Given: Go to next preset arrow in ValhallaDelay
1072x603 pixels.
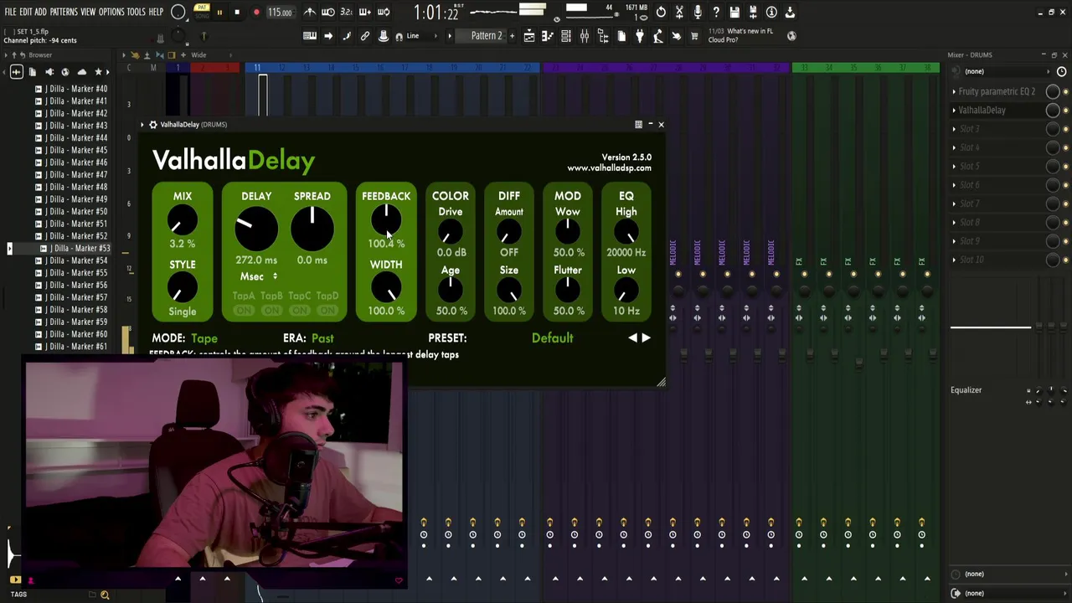Looking at the screenshot, I should pyautogui.click(x=646, y=338).
